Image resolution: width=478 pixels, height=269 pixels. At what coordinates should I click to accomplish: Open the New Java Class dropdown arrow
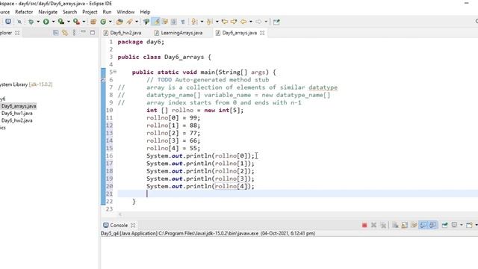coord(111,22)
